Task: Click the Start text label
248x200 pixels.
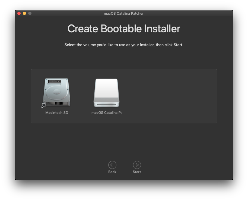Action: click(137, 172)
